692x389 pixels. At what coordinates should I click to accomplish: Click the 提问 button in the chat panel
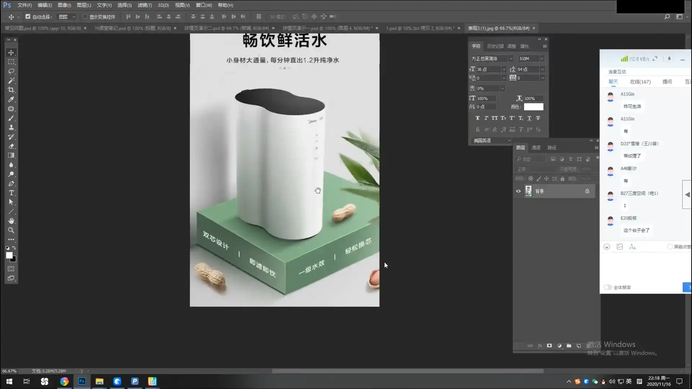pyautogui.click(x=667, y=82)
